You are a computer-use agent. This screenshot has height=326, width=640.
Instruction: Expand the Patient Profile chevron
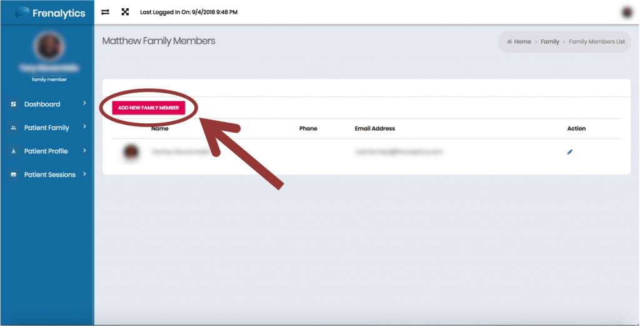84,150
